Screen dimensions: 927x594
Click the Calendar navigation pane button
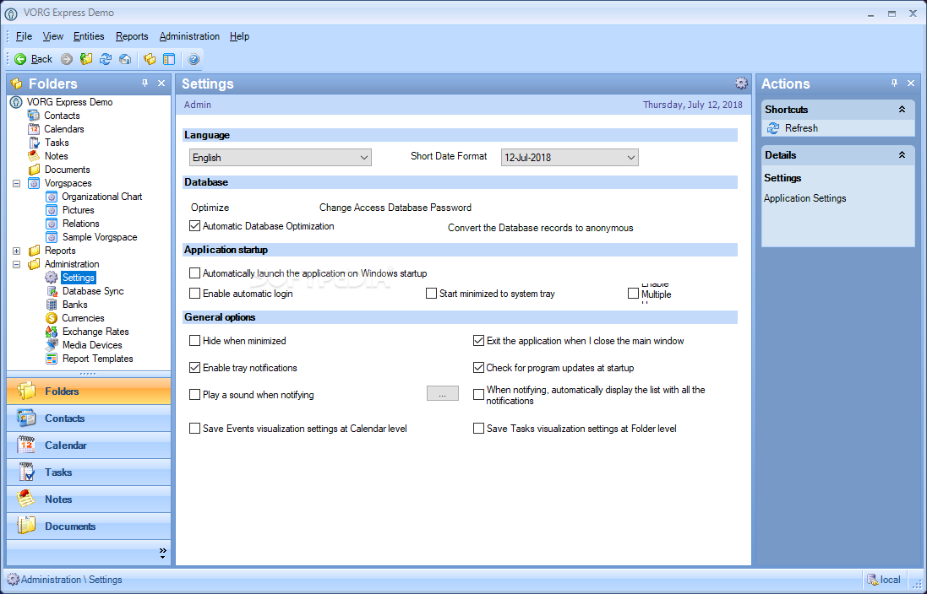click(x=89, y=445)
